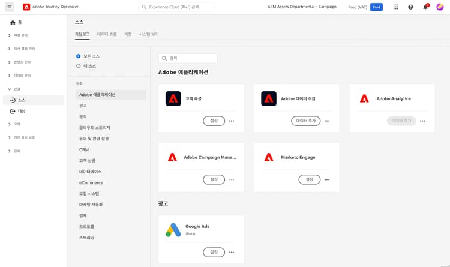The width and height of the screenshot is (450, 267).
Task: Click the Adobe 데이터 수집 card icon
Action: 269,99
